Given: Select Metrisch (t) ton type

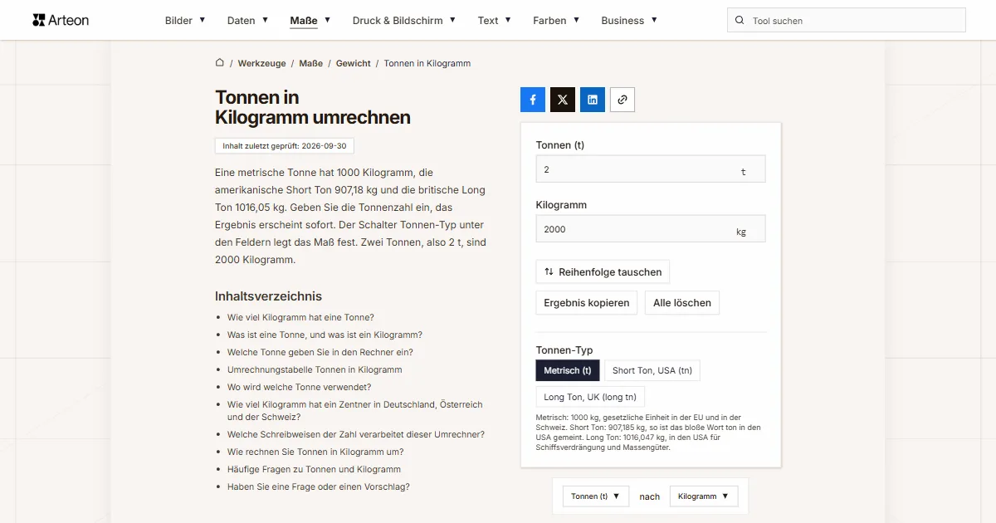Looking at the screenshot, I should (x=568, y=370).
